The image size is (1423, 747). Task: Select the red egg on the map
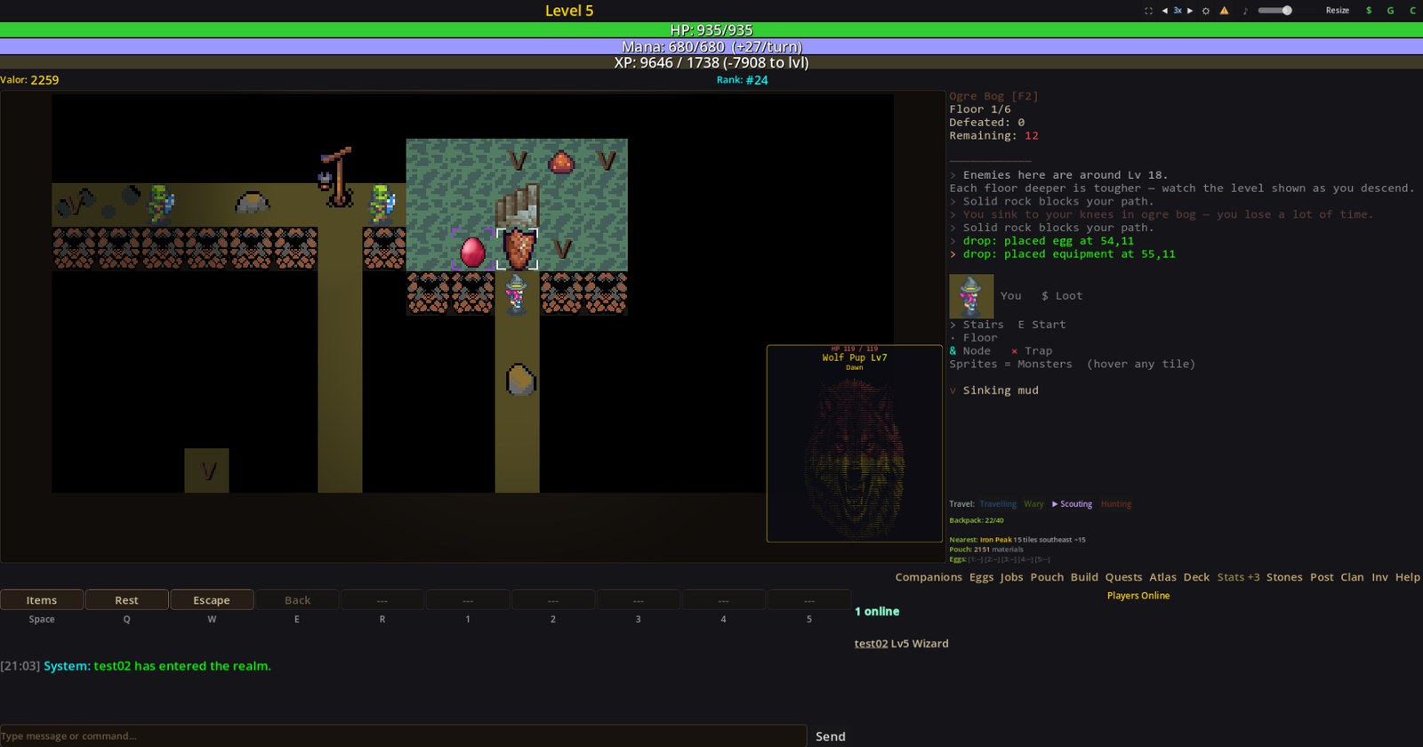(x=472, y=251)
